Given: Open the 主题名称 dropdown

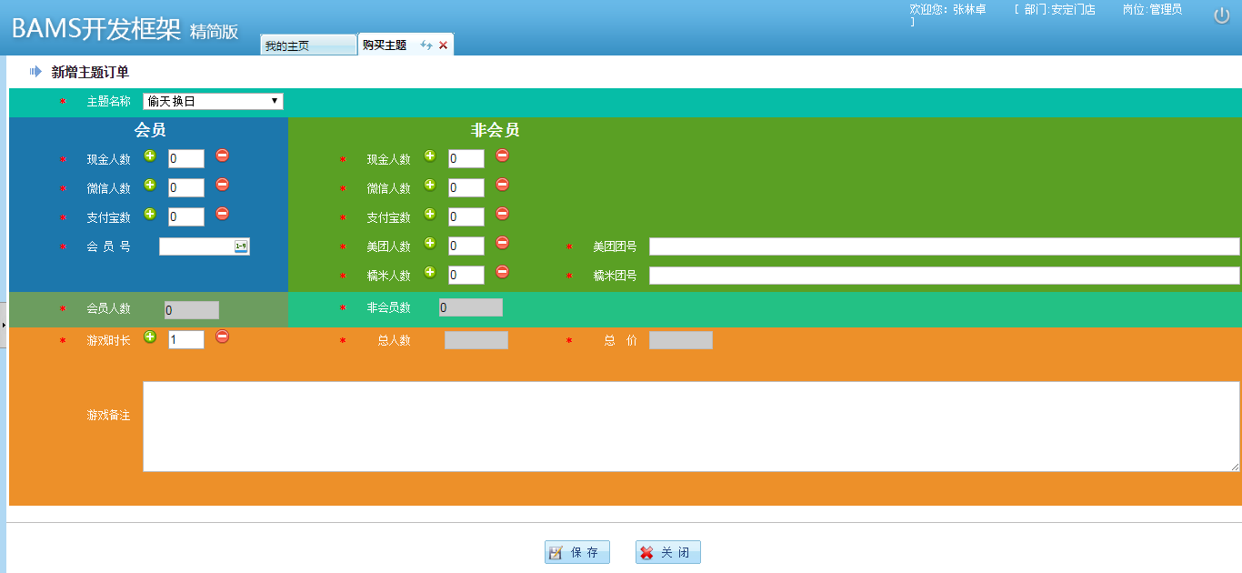Looking at the screenshot, I should (x=213, y=101).
